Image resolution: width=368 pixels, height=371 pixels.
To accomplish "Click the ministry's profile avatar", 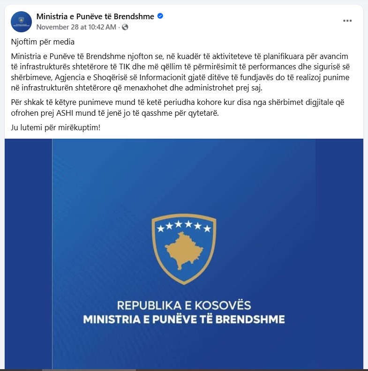I will (21, 22).
